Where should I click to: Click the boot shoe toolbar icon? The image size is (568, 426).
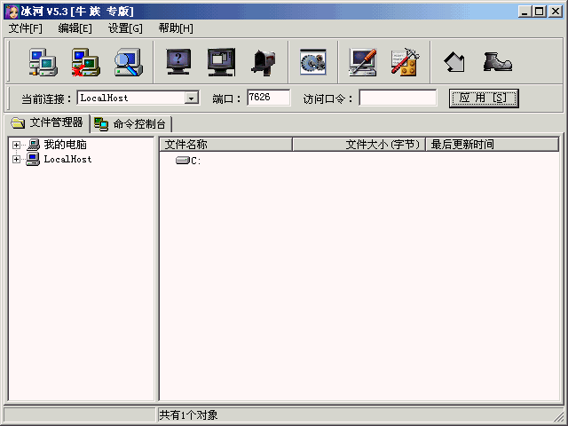(x=497, y=61)
